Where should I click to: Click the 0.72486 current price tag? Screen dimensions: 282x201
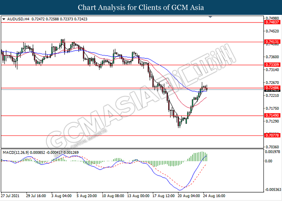[271, 88]
